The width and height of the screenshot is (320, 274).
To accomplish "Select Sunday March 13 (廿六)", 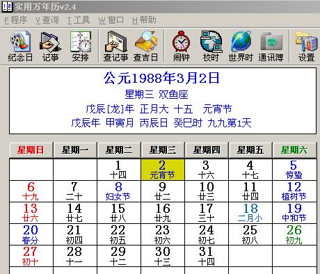I will pyautogui.click(x=31, y=213).
